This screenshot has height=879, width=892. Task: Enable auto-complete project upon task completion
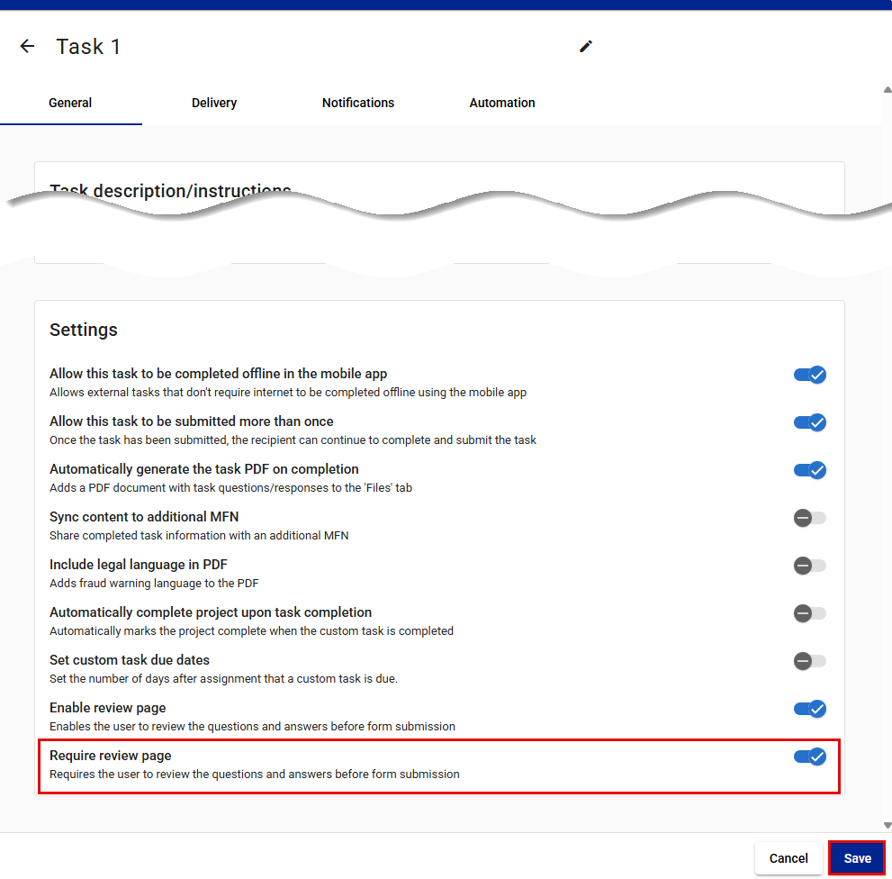tap(809, 613)
